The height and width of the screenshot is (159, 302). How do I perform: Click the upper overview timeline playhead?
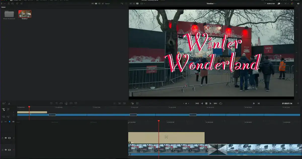pyautogui.click(x=29, y=107)
